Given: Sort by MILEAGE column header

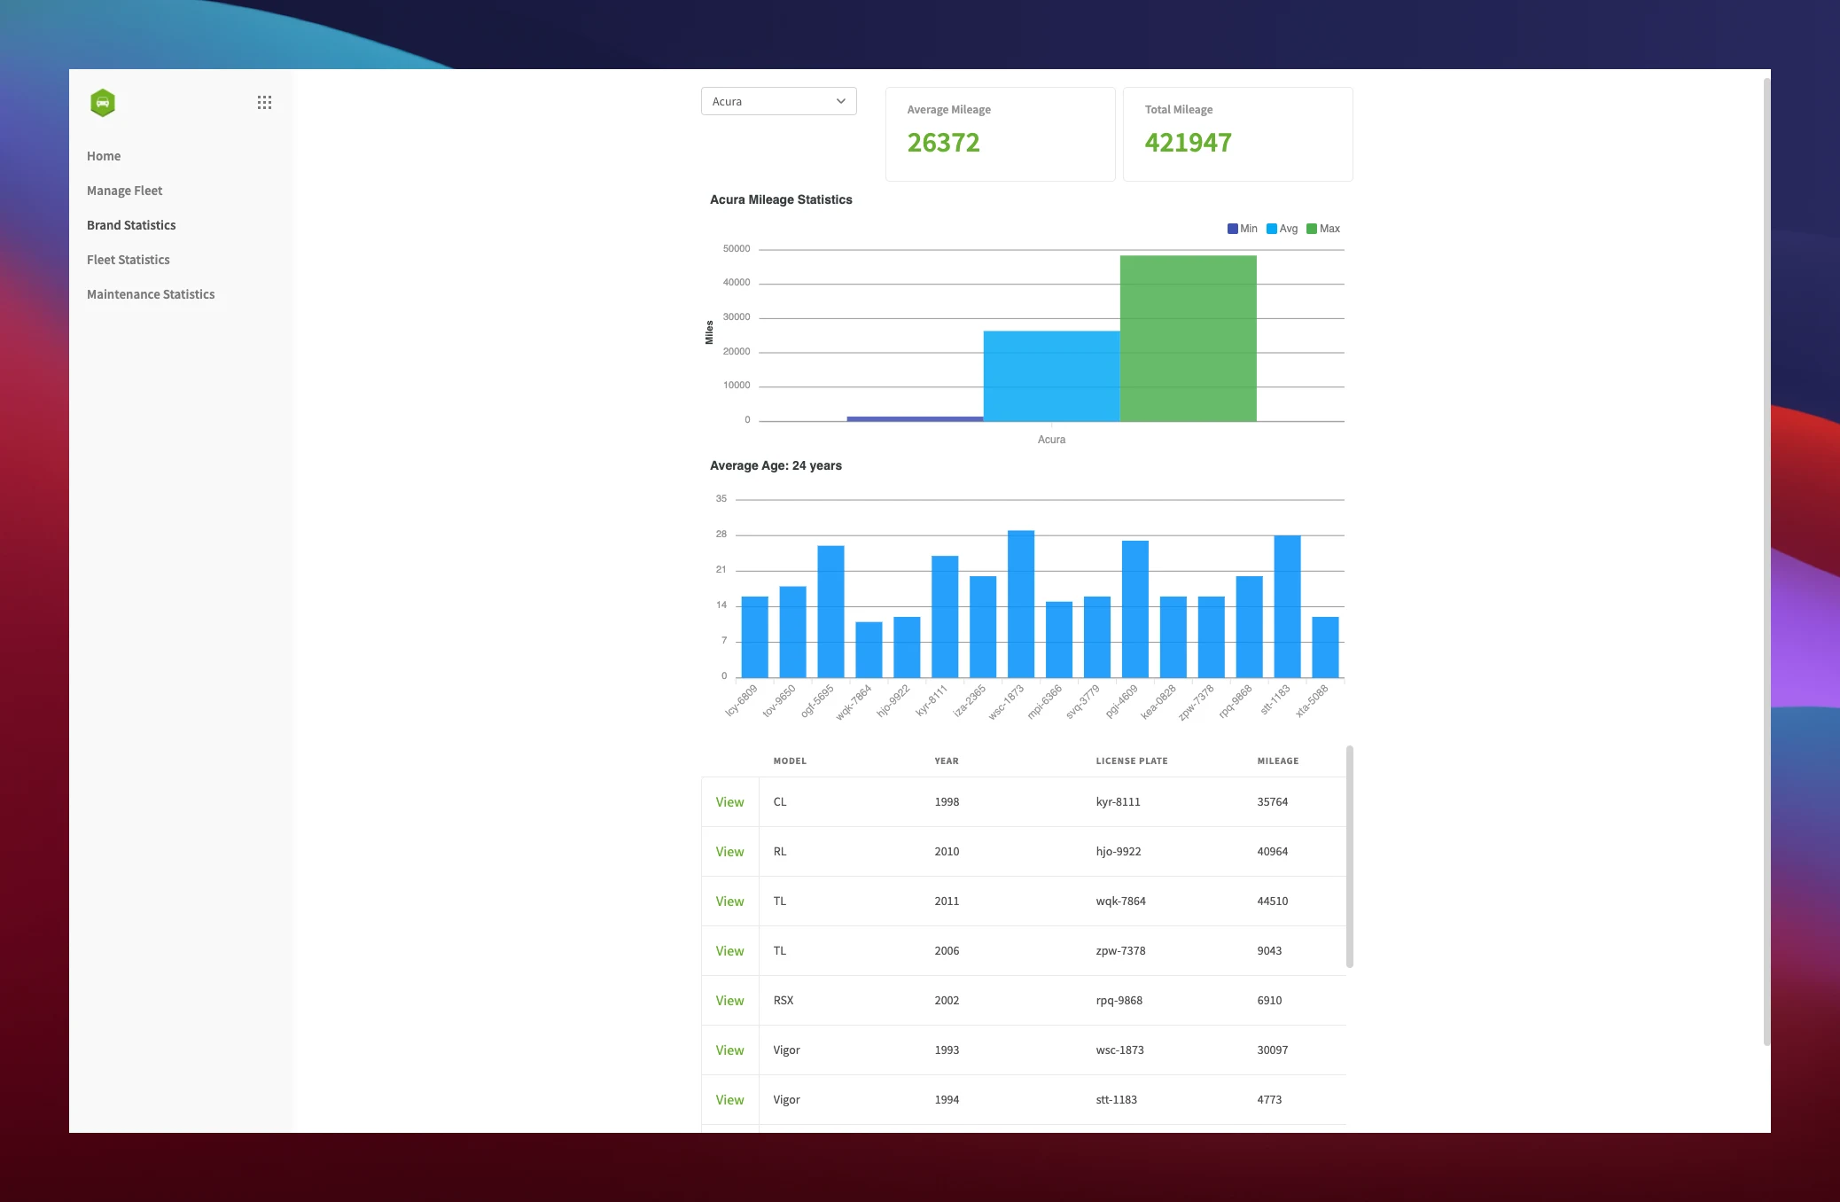Looking at the screenshot, I should [x=1278, y=761].
